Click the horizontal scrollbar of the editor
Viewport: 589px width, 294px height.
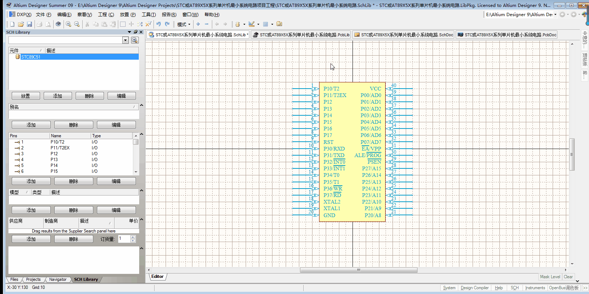pyautogui.click(x=358, y=270)
